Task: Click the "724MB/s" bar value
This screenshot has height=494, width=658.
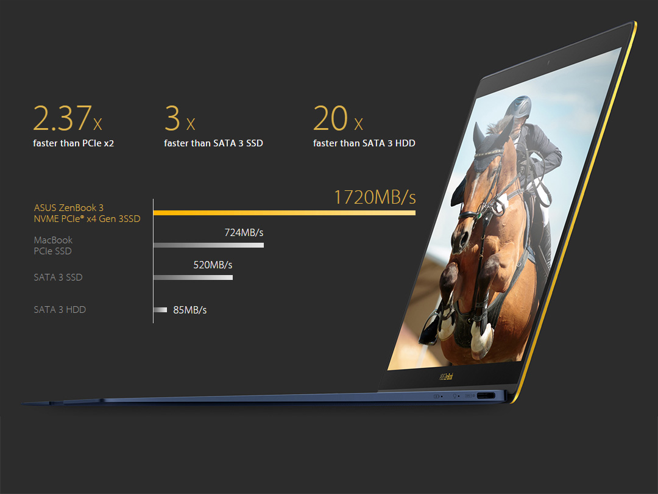Action: (x=244, y=232)
